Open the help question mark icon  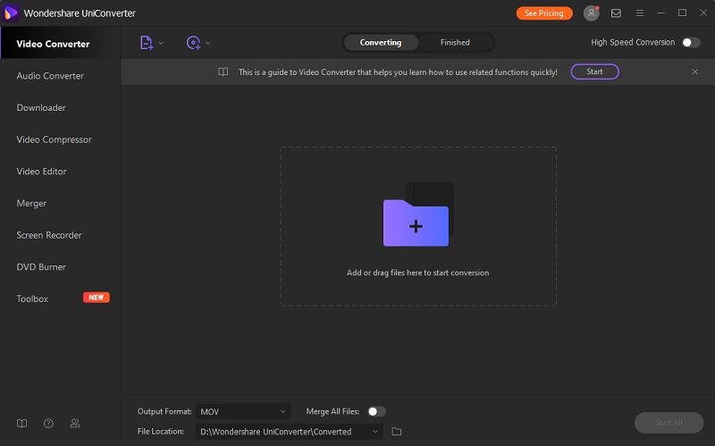[x=48, y=423]
